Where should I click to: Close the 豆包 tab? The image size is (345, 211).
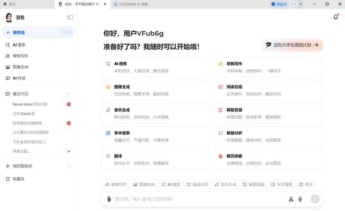(105, 4)
